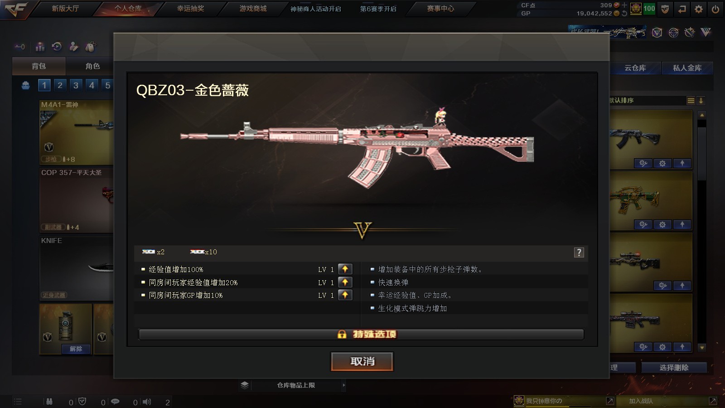Add CF points with plus icon
The width and height of the screenshot is (725, 408).
(624, 5)
